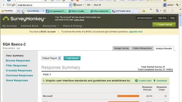Expand Google toolbar More options
The width and height of the screenshot is (182, 102).
pyautogui.click(x=97, y=5)
